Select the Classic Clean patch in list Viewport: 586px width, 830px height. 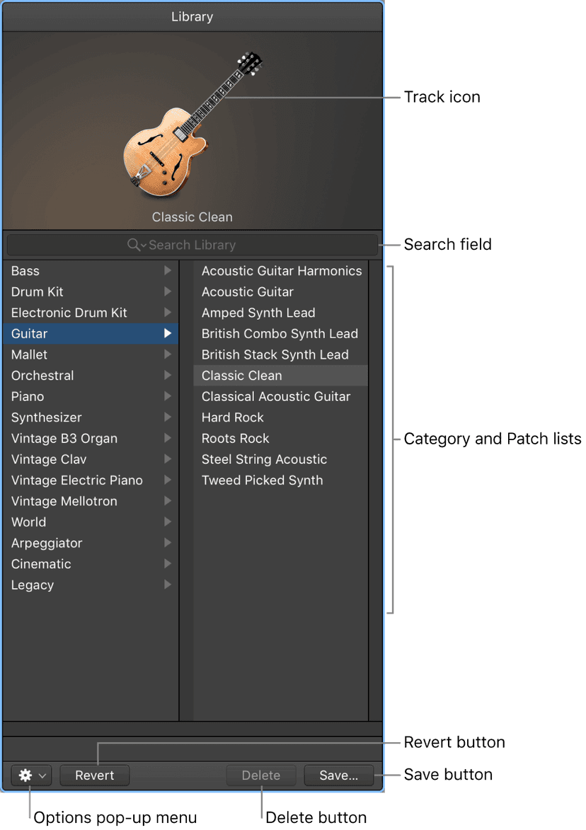[280, 375]
